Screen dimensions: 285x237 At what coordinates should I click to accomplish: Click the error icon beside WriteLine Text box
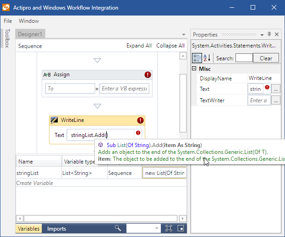138,133
